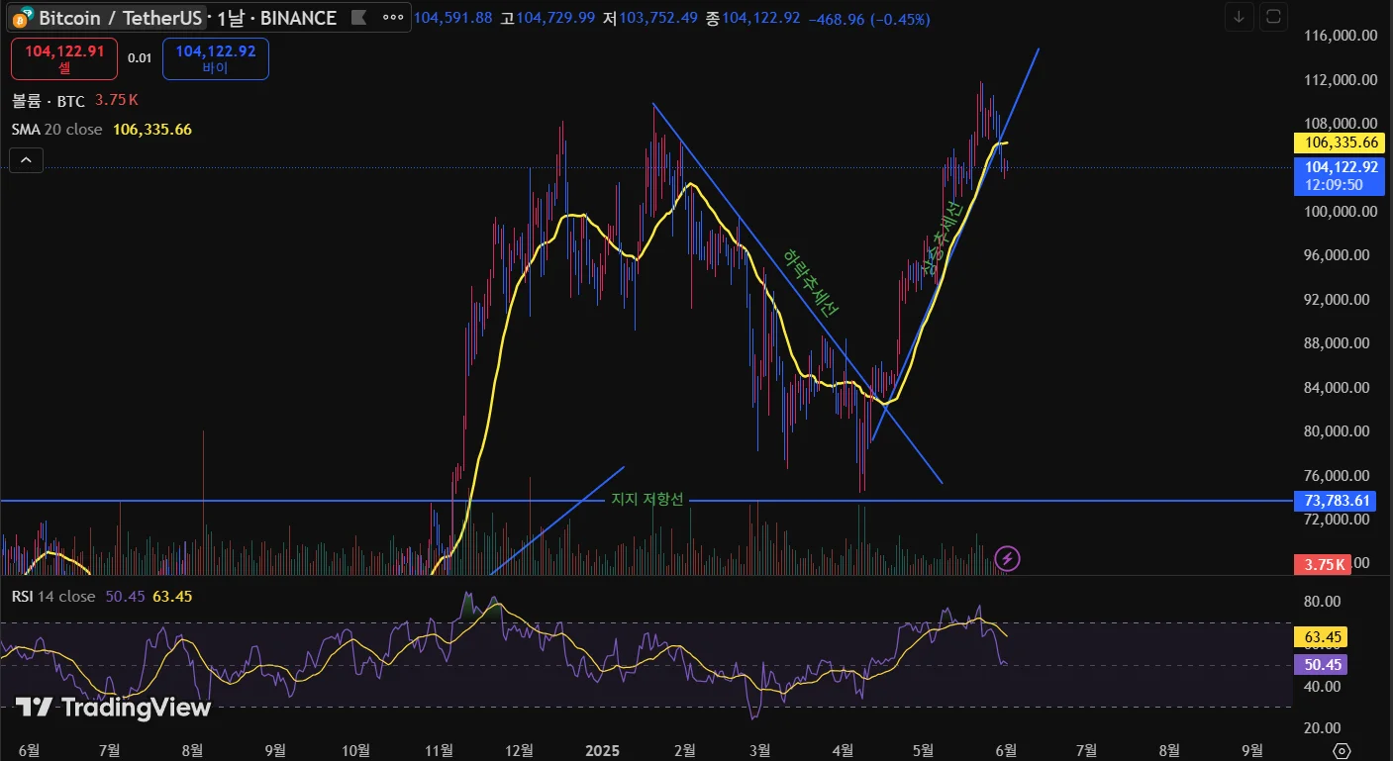Click the 1날 interval label in title
The image size is (1393, 761).
pyautogui.click(x=230, y=18)
